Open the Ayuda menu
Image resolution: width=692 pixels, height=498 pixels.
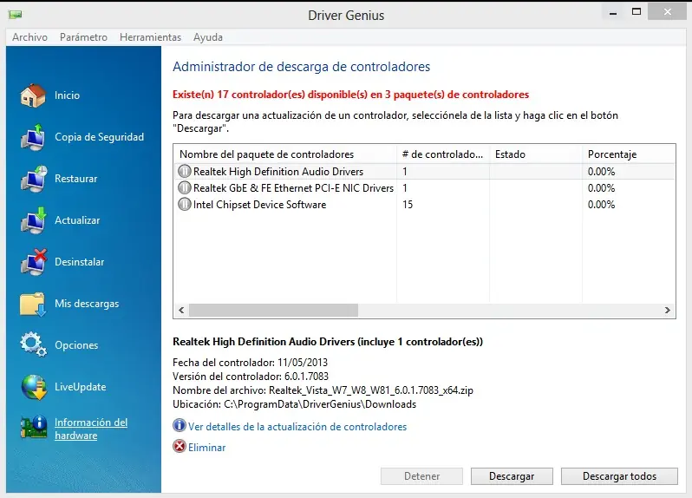tap(208, 37)
